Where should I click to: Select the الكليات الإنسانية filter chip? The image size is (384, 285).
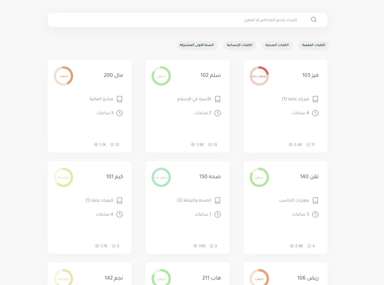240,45
